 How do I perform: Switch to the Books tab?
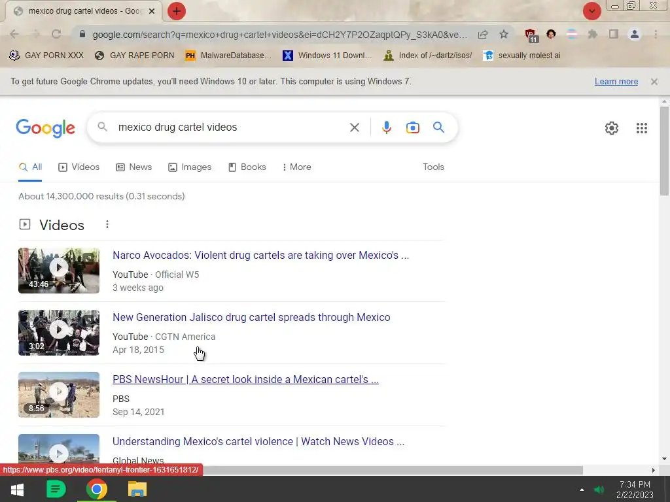click(247, 167)
